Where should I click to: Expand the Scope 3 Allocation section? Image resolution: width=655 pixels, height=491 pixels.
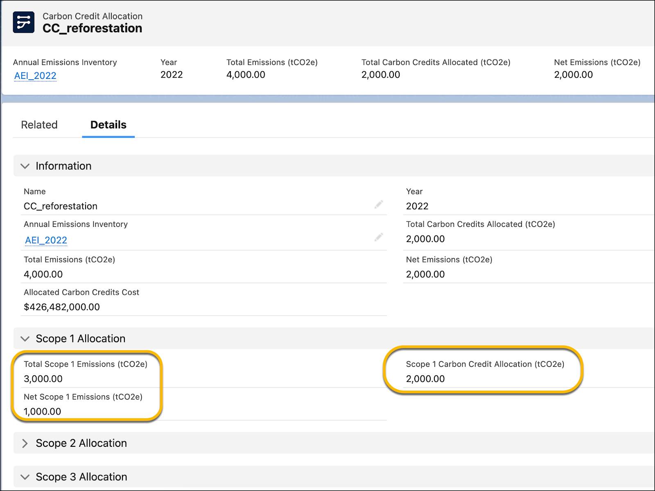25,477
